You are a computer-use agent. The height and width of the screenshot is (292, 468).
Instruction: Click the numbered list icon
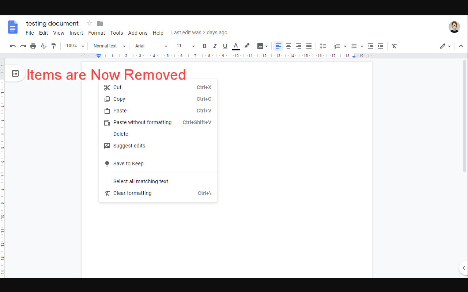[x=337, y=46]
